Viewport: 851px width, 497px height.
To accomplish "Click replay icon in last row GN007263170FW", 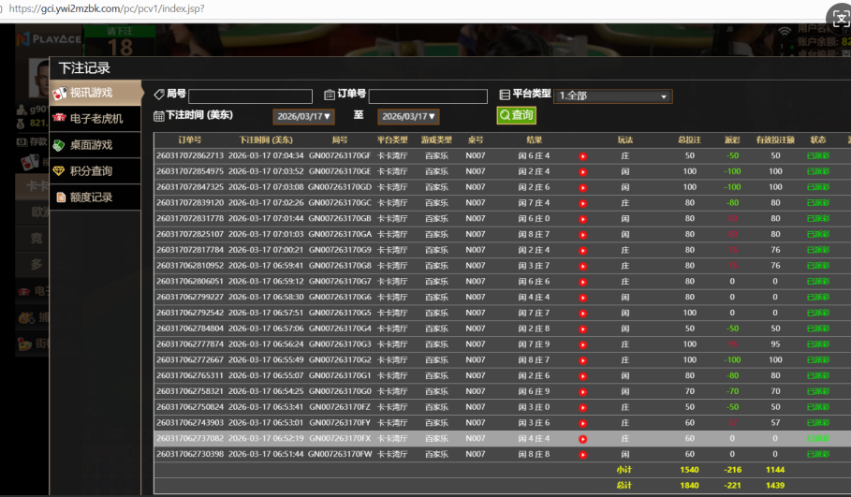I will point(582,454).
